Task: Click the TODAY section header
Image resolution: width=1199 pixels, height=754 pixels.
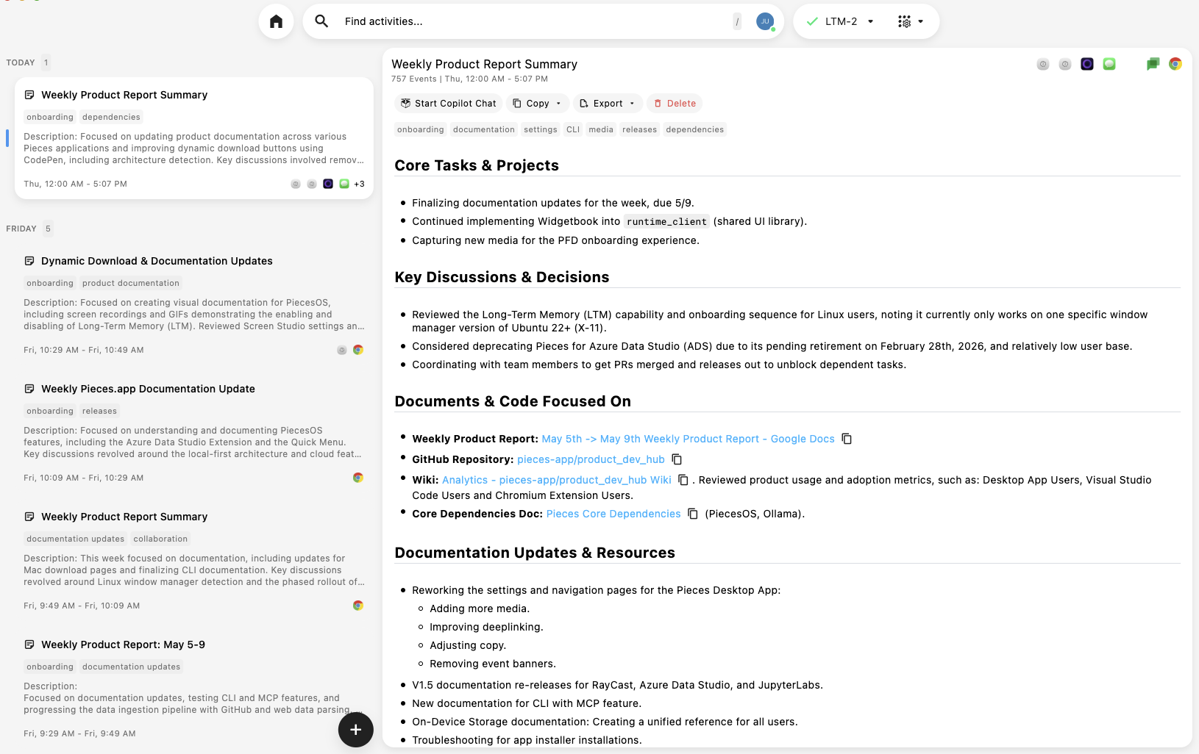Action: point(21,62)
